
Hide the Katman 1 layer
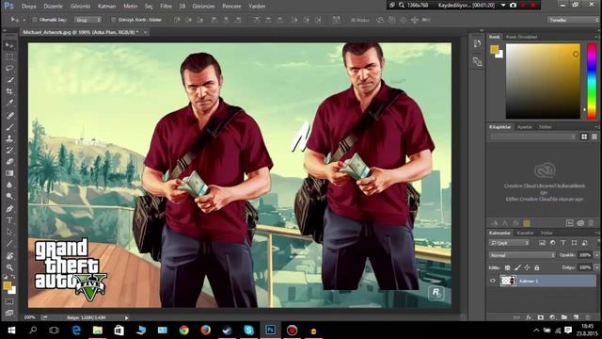click(493, 281)
